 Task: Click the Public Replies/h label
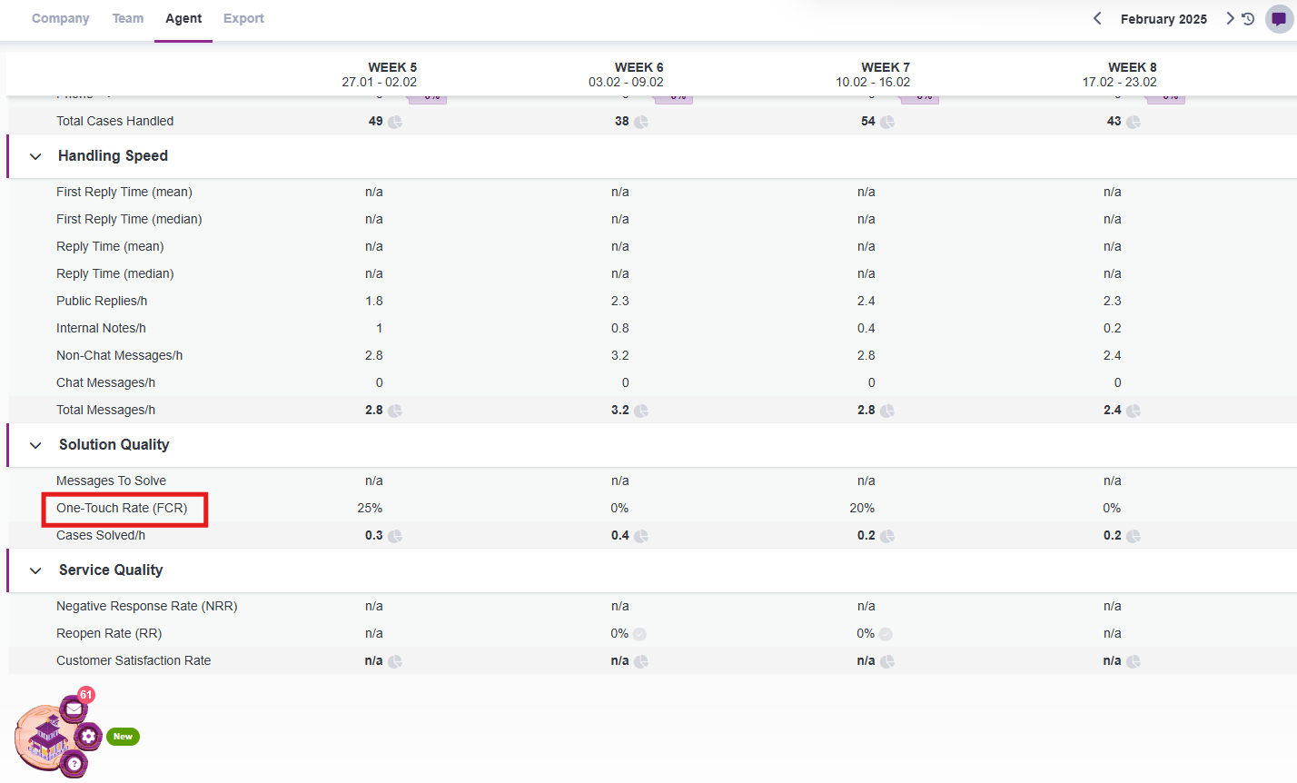[102, 301]
